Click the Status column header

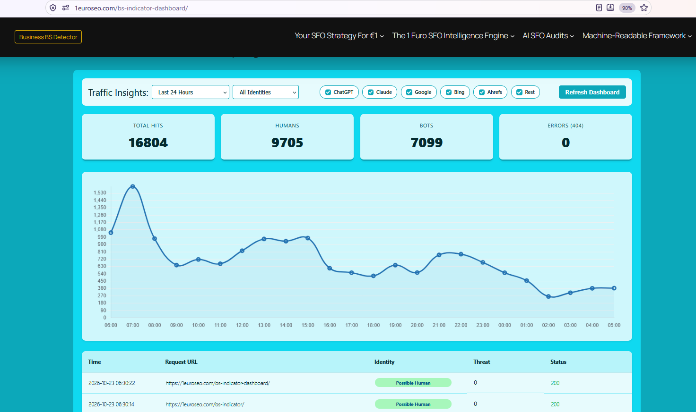coord(558,362)
